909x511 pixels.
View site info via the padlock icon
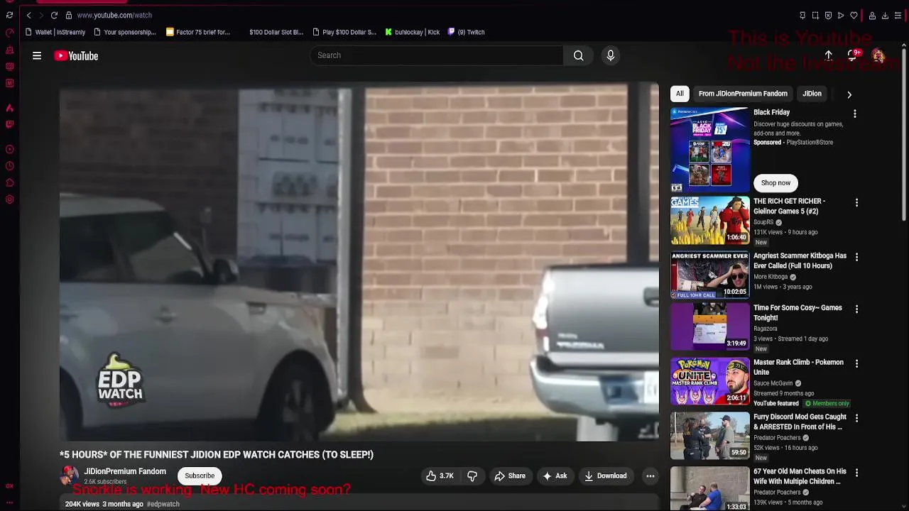69,15
